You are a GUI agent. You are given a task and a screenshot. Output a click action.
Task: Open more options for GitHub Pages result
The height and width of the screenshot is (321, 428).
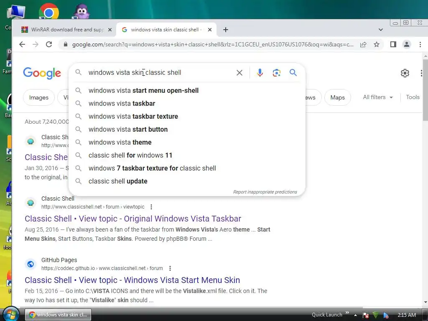point(170,268)
